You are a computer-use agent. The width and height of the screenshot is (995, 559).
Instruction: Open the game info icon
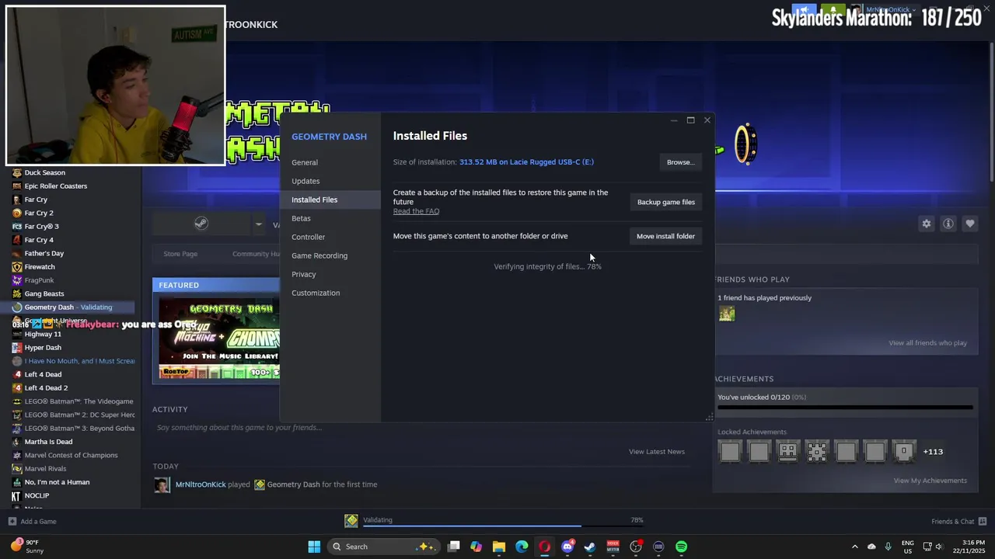coord(948,224)
